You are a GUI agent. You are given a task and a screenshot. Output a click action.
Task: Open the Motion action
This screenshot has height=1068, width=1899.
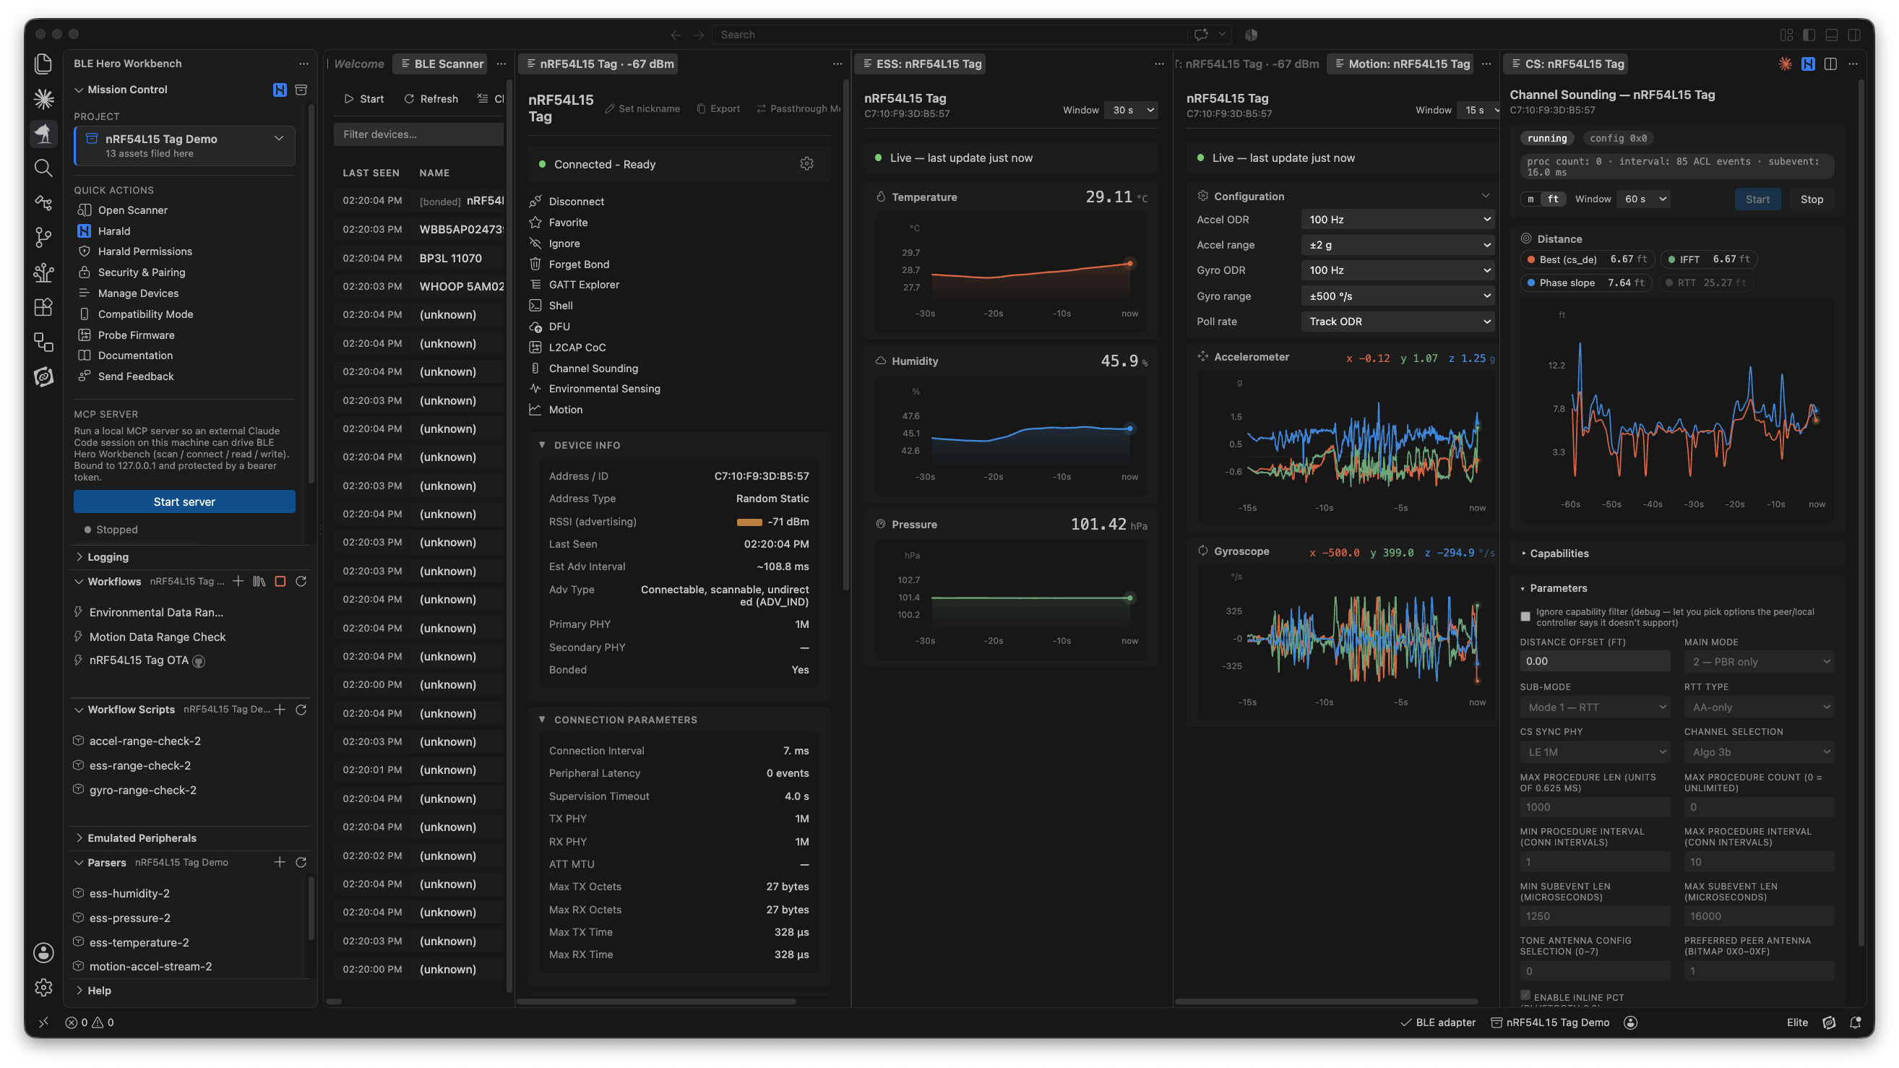[556, 410]
